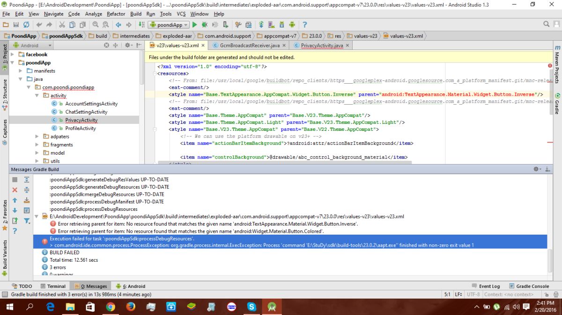Screen dimensions: 562x315
Task: Open the File menu
Action: (x=6, y=14)
